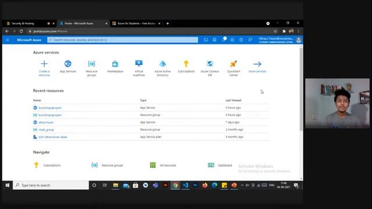Show hidden system tray icons

pos(242,185)
